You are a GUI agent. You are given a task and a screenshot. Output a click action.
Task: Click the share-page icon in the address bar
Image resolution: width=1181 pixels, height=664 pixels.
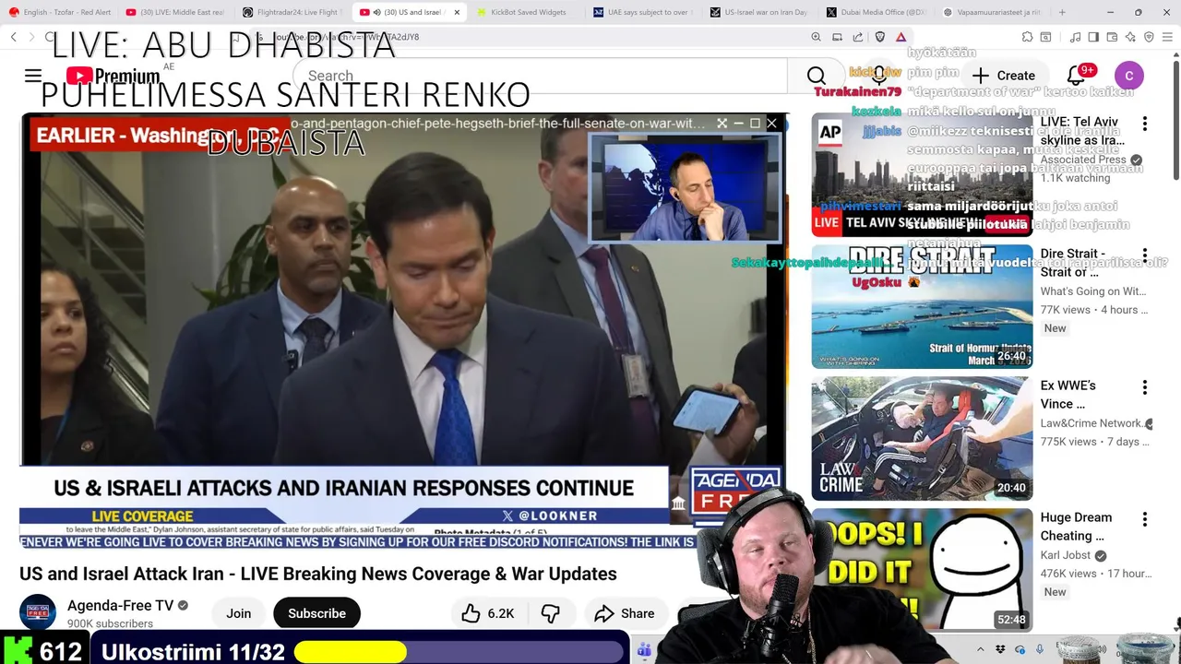[x=858, y=37]
